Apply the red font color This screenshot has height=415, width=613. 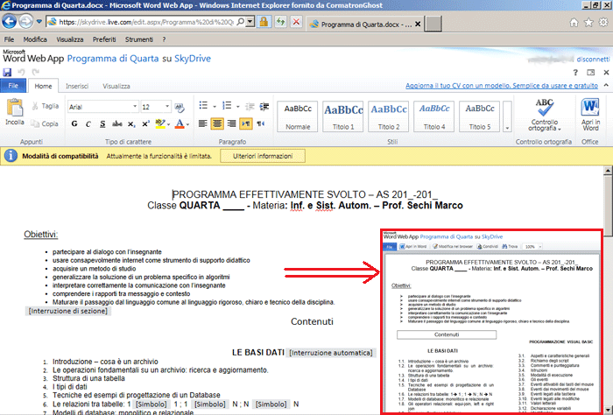(x=180, y=123)
